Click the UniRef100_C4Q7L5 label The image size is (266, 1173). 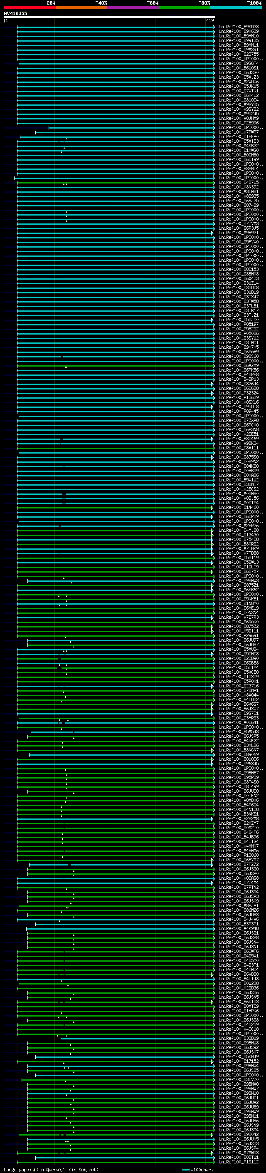239,183
